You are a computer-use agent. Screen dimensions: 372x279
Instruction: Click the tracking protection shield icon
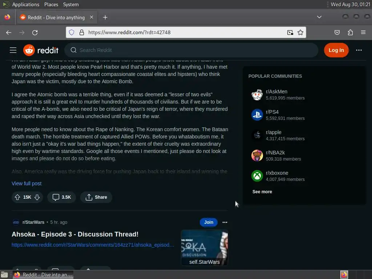pos(72,32)
